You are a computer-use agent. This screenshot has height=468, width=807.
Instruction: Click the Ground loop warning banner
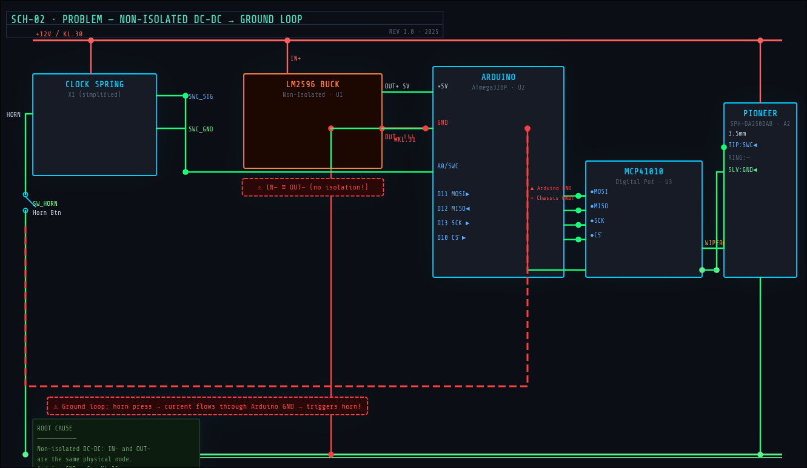click(x=207, y=406)
